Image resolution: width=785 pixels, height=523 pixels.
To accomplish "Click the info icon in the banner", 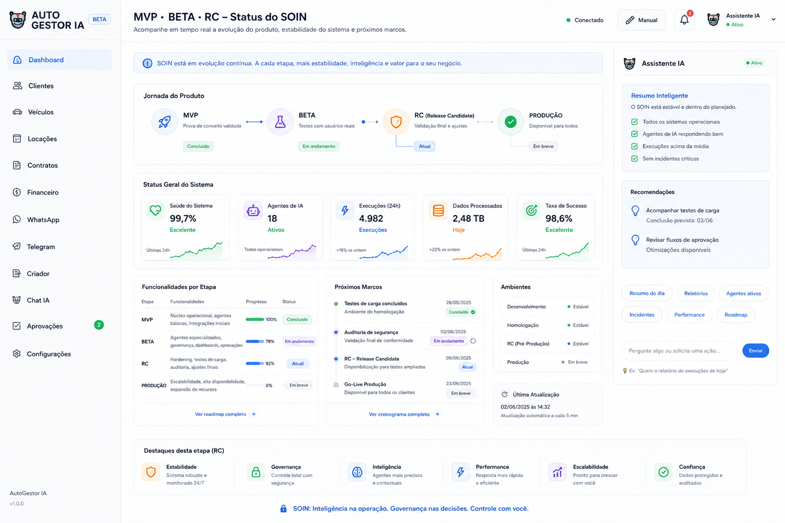I will 147,63.
